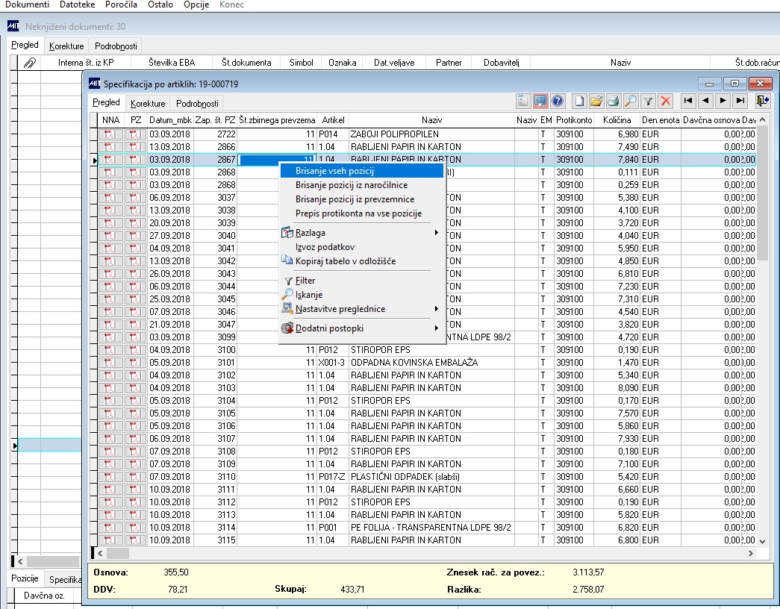Image resolution: width=780 pixels, height=609 pixels.
Task: Click the printer icon in the toolbar
Action: [614, 101]
